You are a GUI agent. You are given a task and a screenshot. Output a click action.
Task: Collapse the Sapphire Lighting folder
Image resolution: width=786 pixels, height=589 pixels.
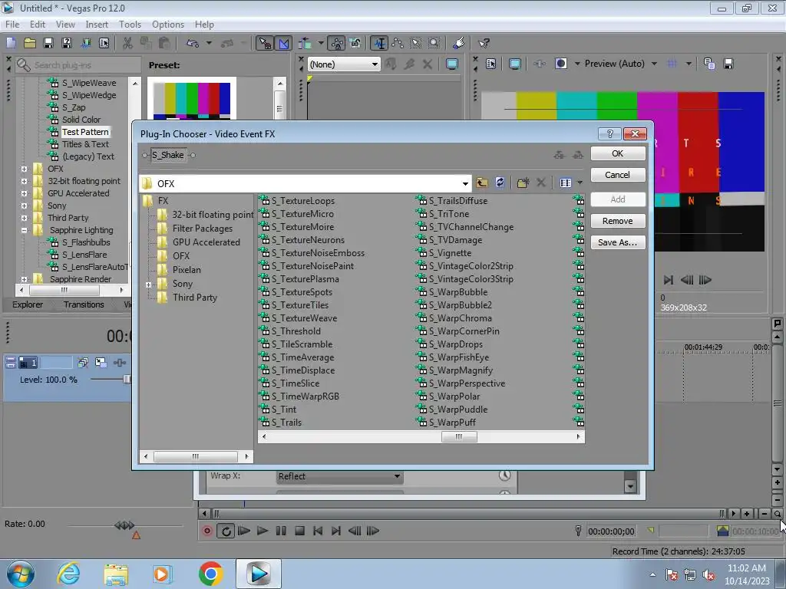(x=24, y=230)
